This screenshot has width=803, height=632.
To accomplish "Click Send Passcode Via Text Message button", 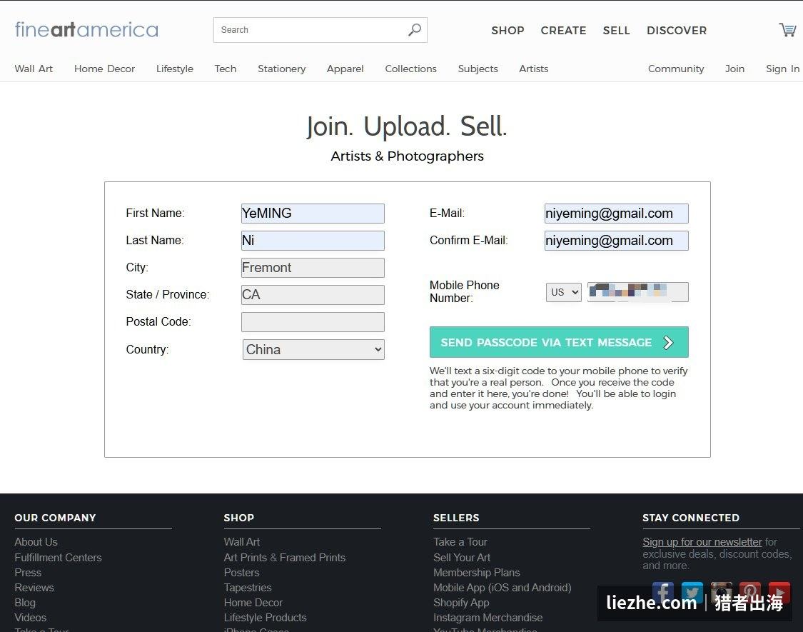I will coord(559,342).
